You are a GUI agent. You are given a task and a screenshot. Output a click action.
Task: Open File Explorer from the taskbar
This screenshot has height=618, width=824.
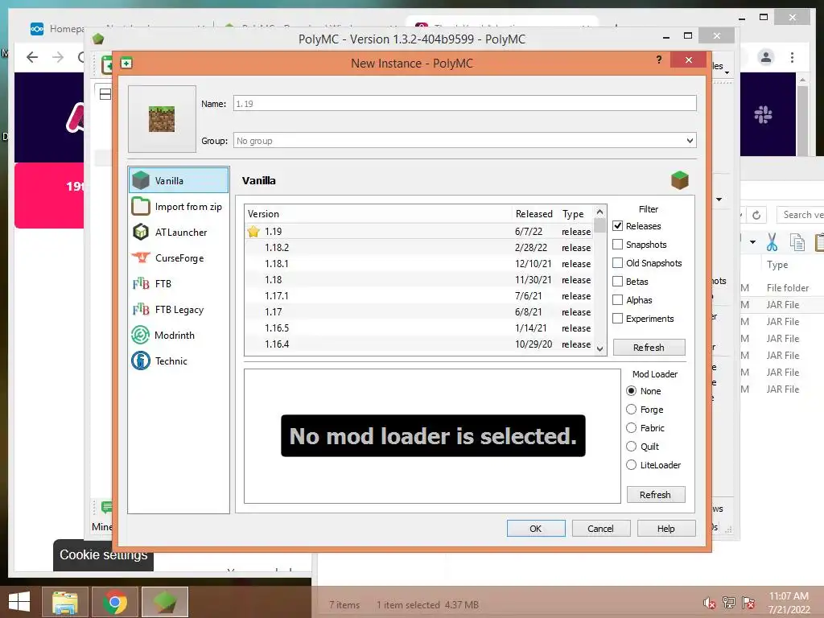pos(64,602)
